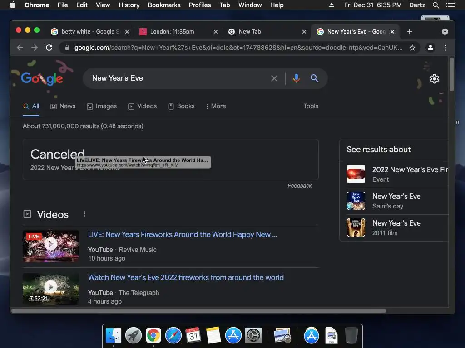Open Chrome's three-dot menu
The height and width of the screenshot is (348, 465).
pos(445,48)
